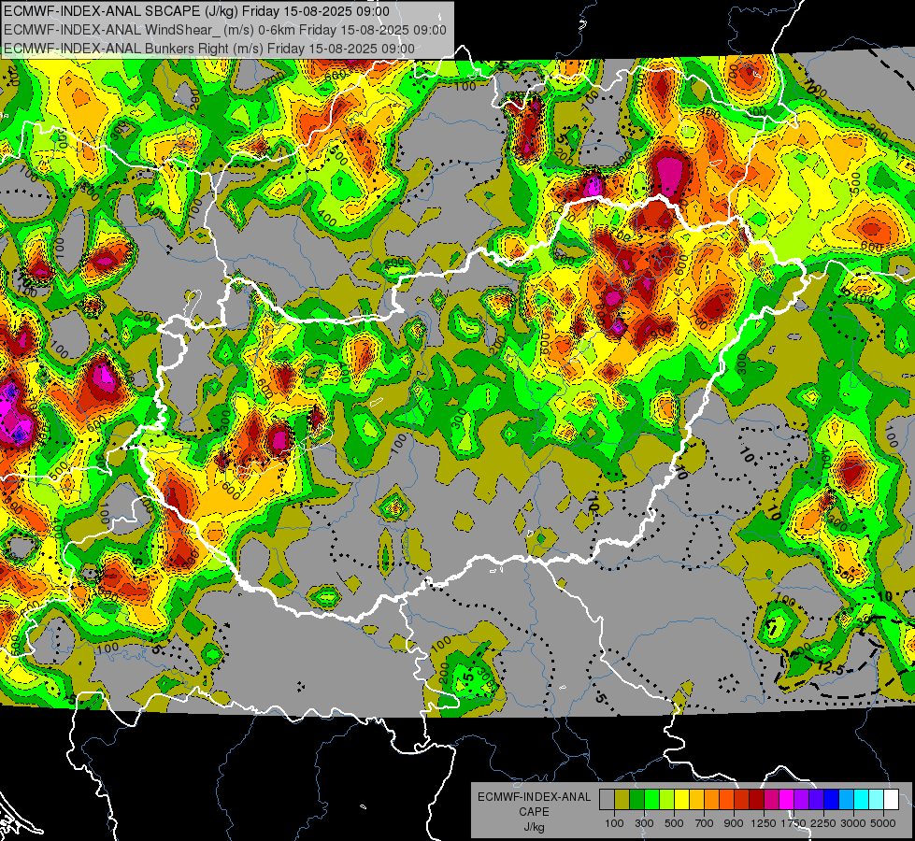
Task: Click the legend label 2250
Action: pyautogui.click(x=823, y=823)
